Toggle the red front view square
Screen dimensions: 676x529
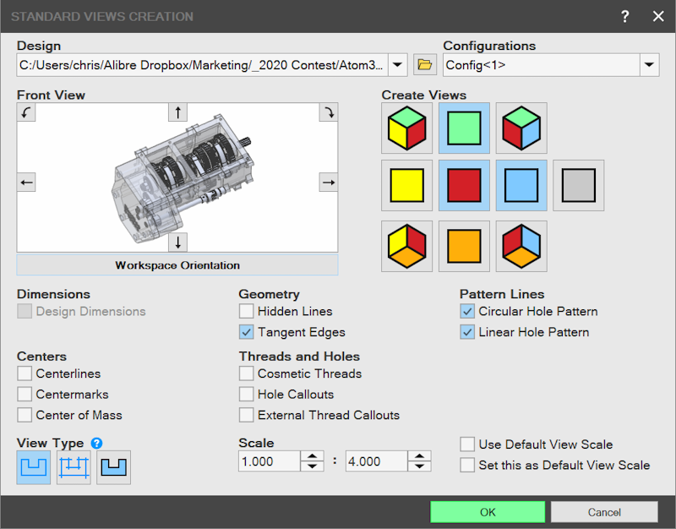point(464,185)
